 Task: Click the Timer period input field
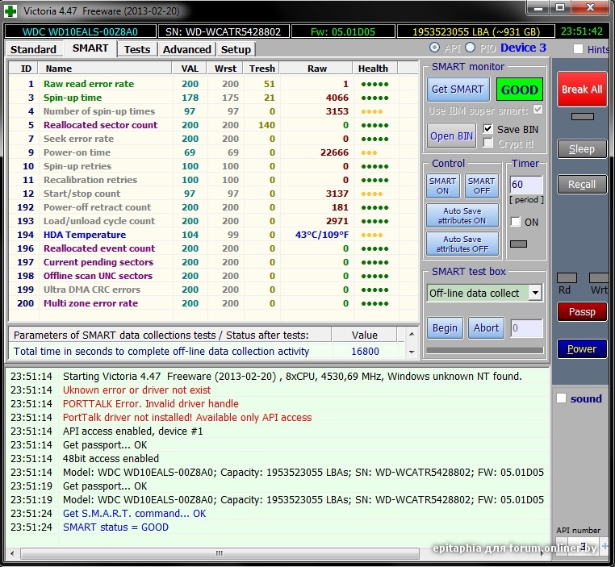point(525,185)
